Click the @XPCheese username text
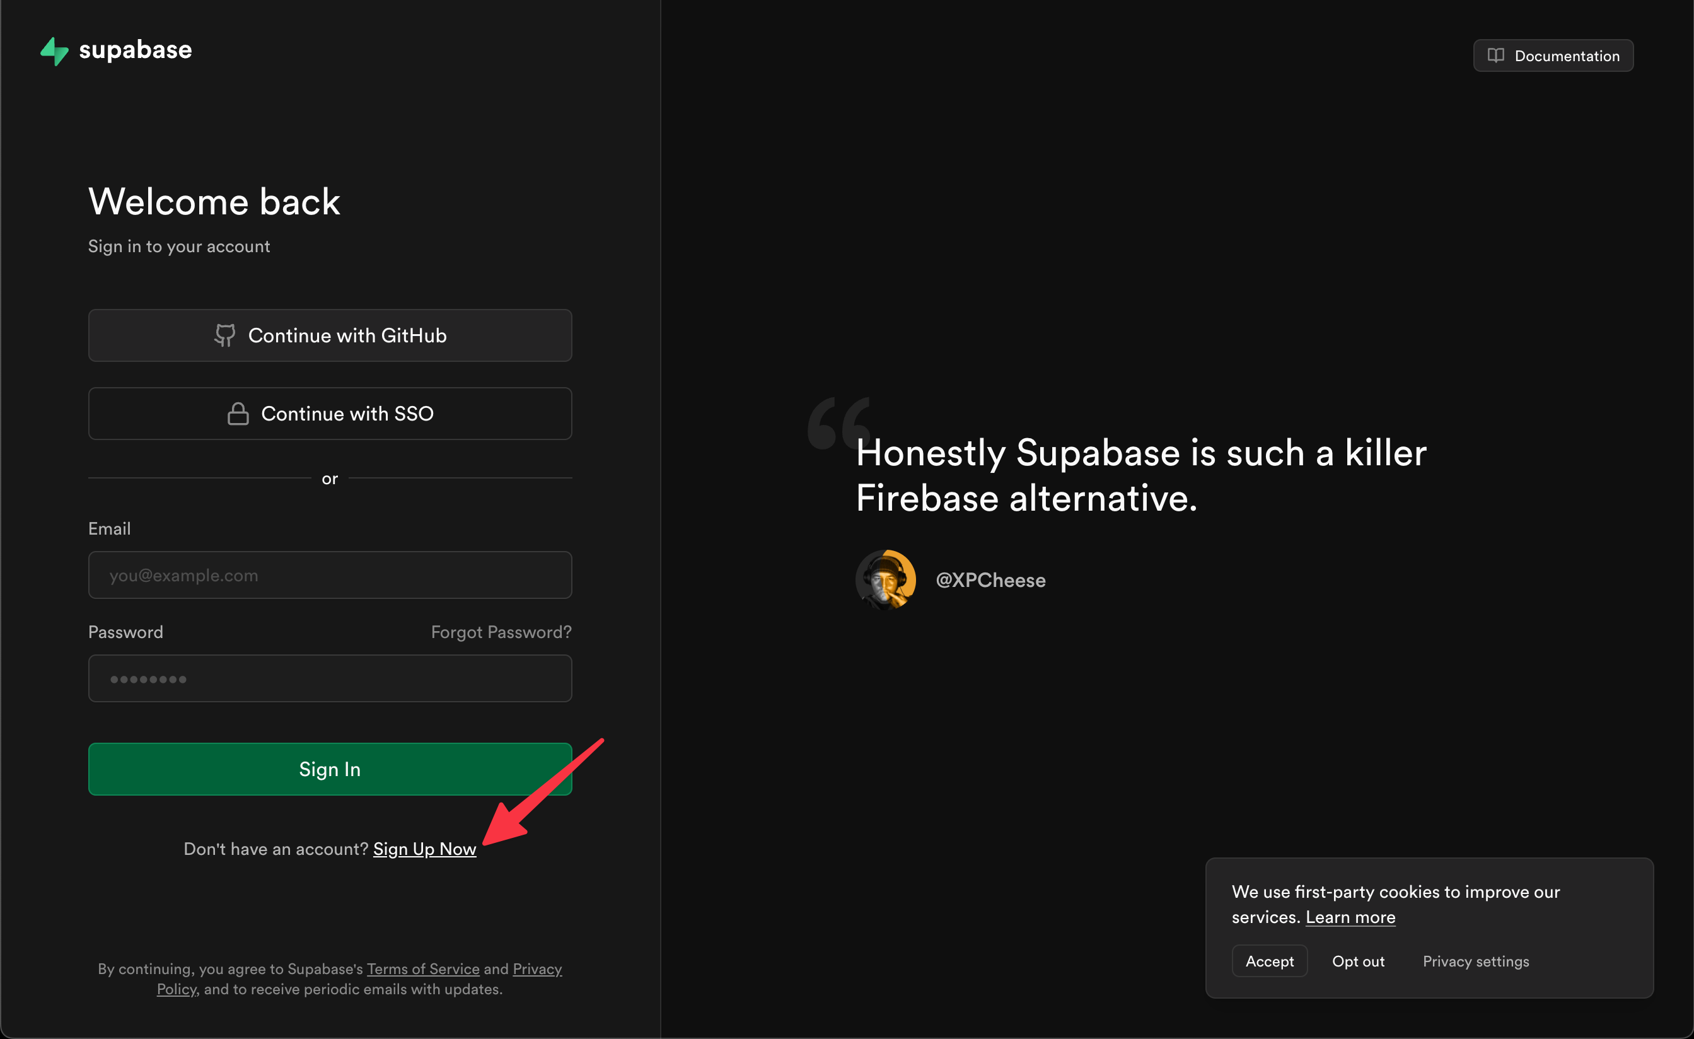 coord(990,581)
